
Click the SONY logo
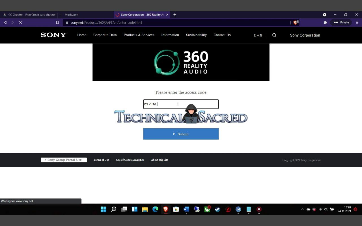tap(53, 35)
